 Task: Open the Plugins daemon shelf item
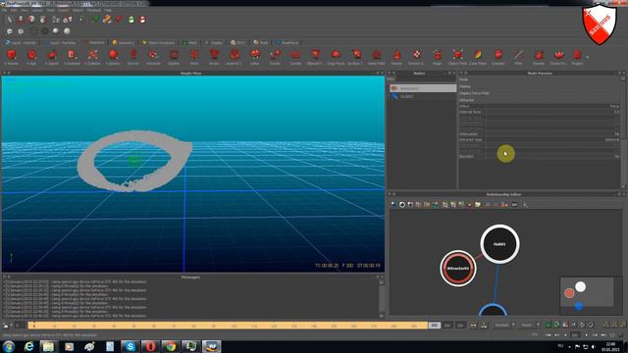577,57
